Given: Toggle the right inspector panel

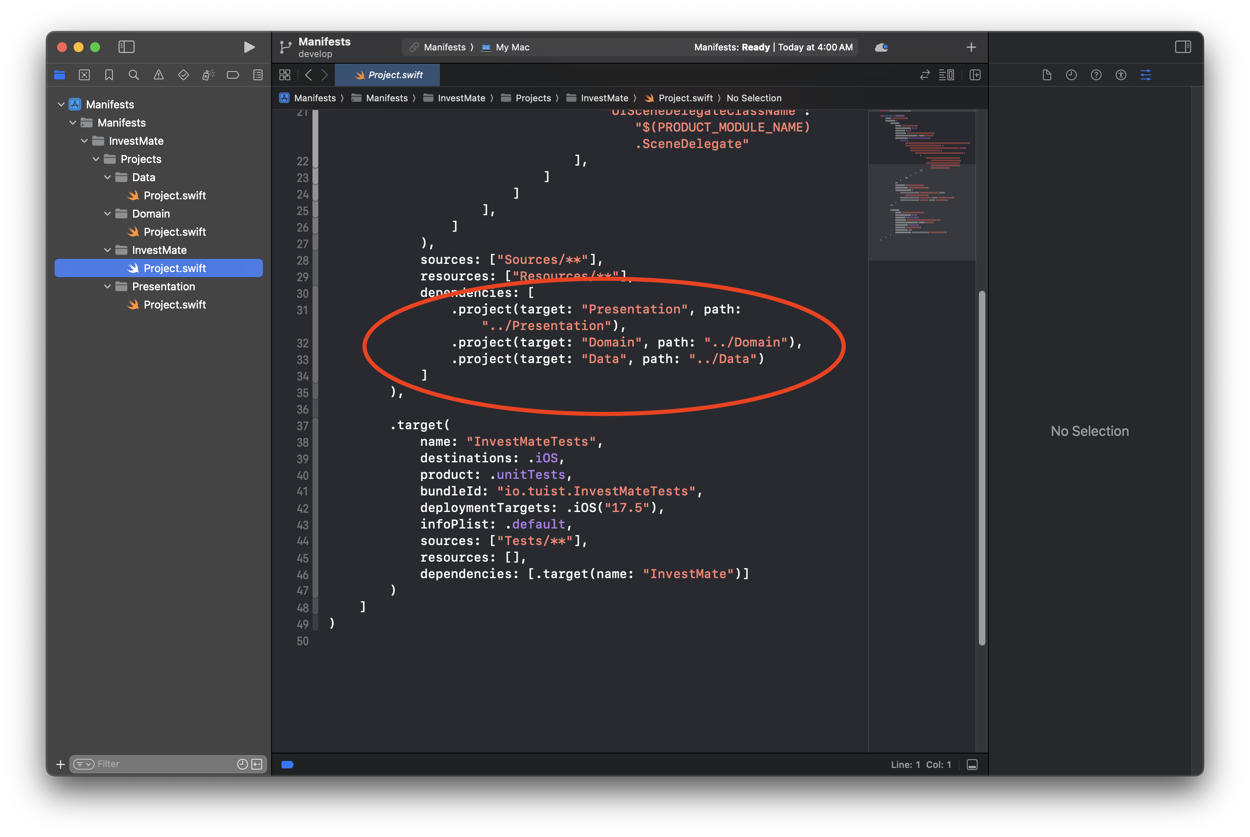Looking at the screenshot, I should (x=1182, y=47).
